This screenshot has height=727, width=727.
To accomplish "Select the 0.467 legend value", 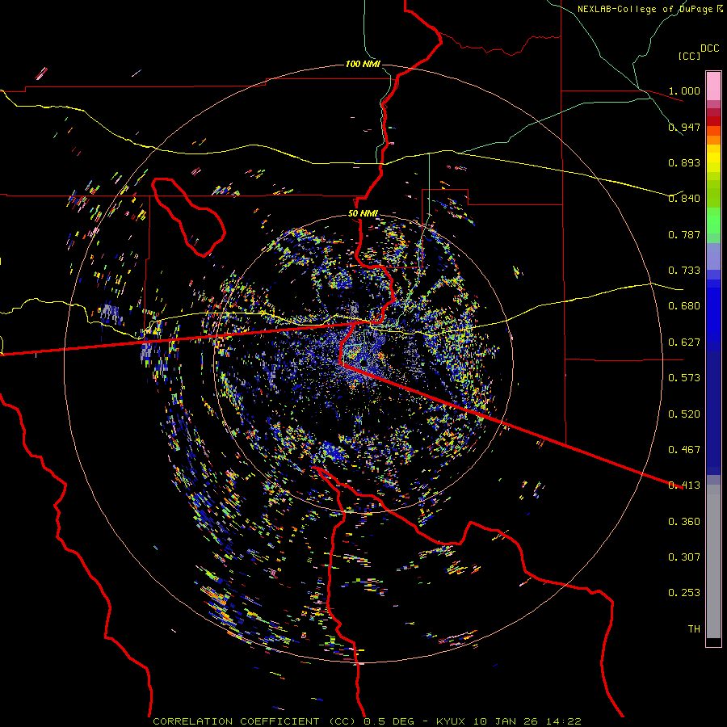I will (x=684, y=450).
